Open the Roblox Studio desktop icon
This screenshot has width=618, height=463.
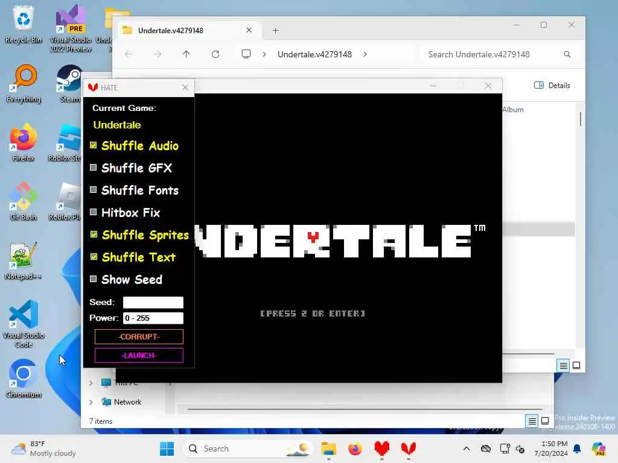(x=65, y=142)
